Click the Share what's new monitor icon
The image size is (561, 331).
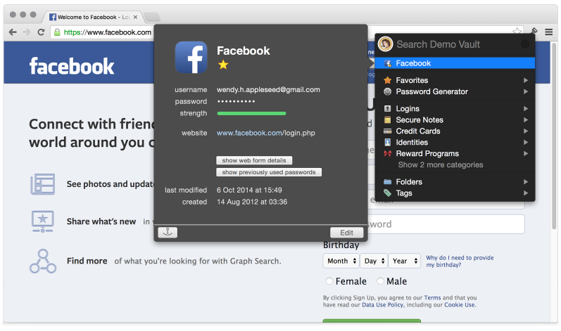pyautogui.click(x=42, y=221)
